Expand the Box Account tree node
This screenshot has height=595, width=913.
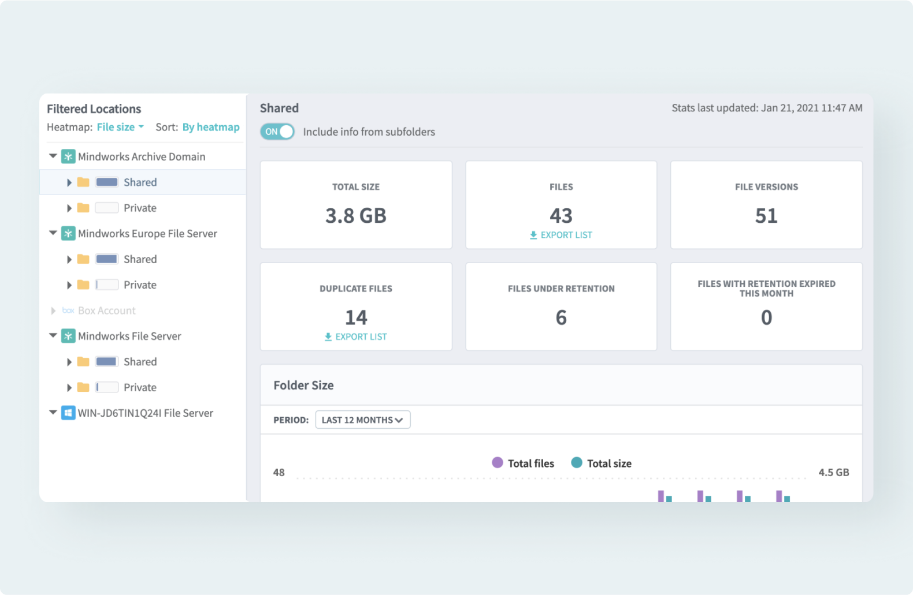[x=53, y=310]
